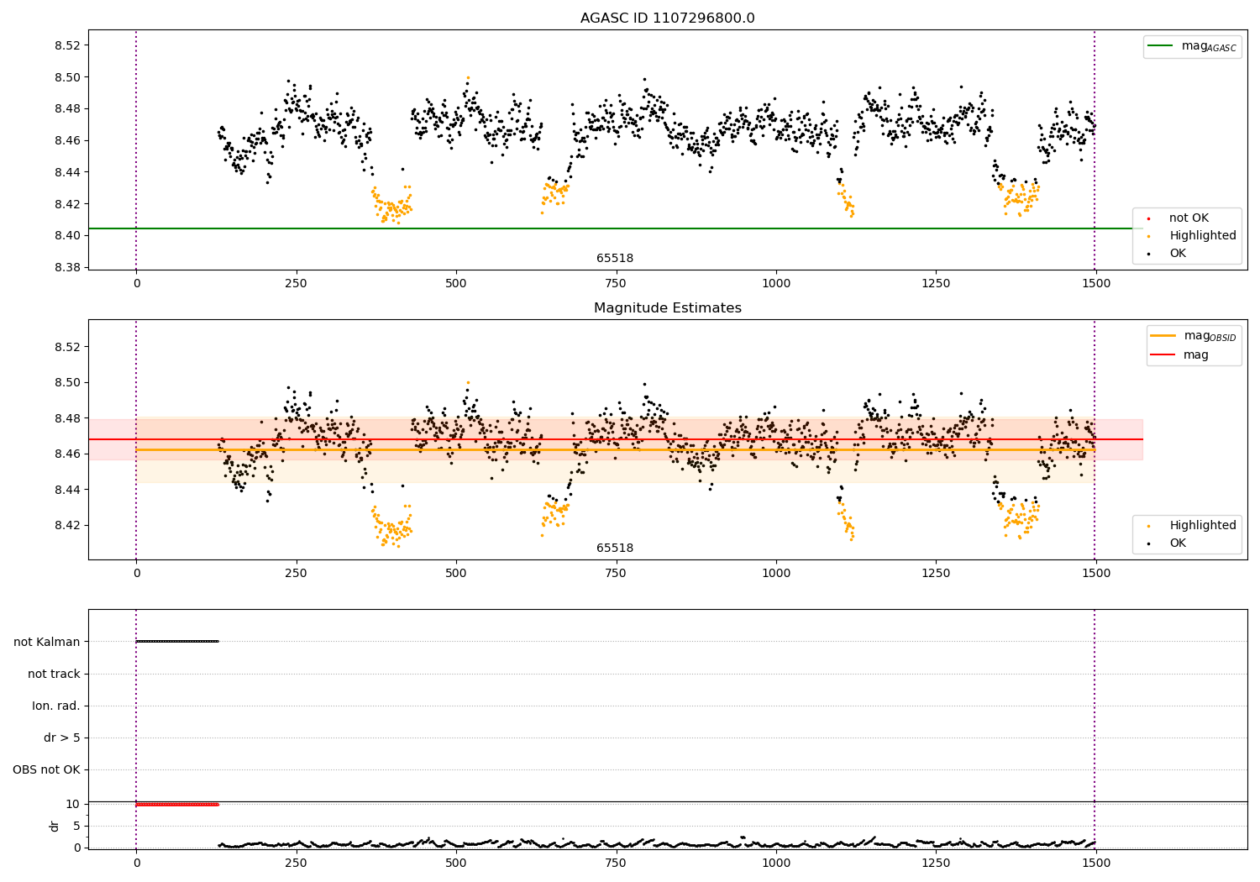Click the green mag AGASC legend entry

point(1192,46)
